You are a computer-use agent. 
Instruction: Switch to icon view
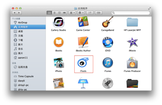coord(49,13)
